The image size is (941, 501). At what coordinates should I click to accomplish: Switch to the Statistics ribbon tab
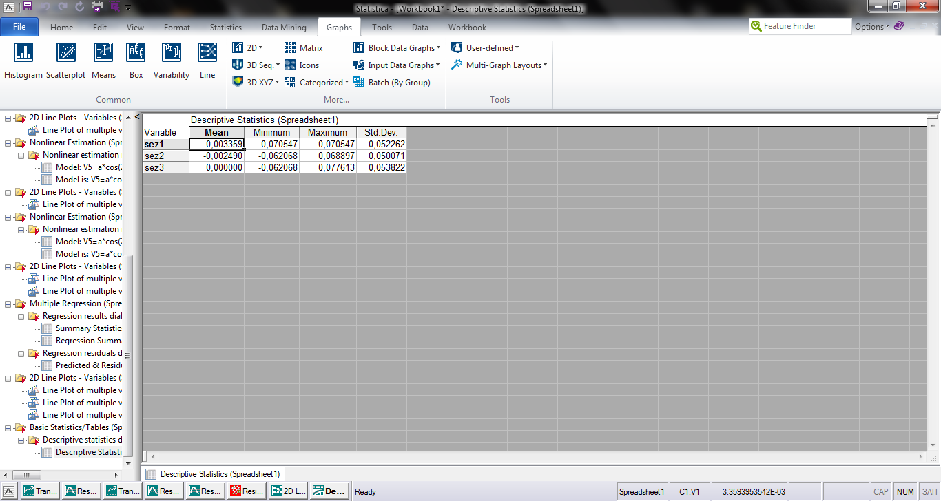coord(226,28)
